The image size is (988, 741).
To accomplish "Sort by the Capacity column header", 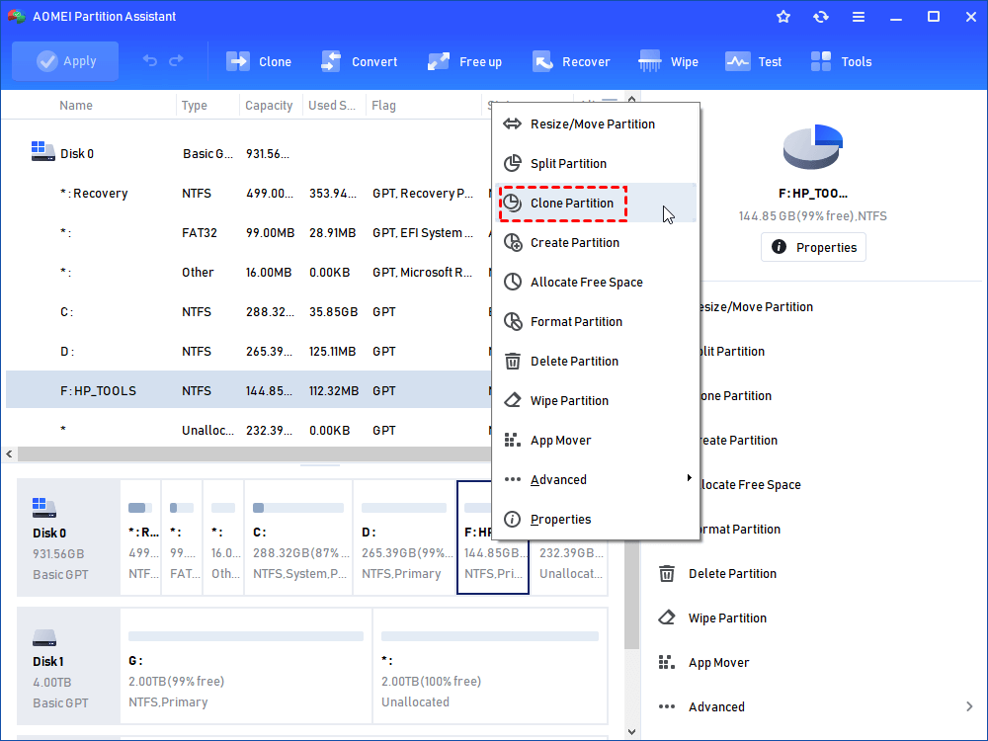I will point(269,106).
